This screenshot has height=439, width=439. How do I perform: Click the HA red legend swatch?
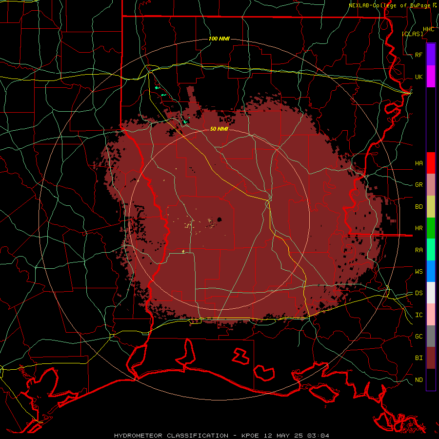(431, 163)
